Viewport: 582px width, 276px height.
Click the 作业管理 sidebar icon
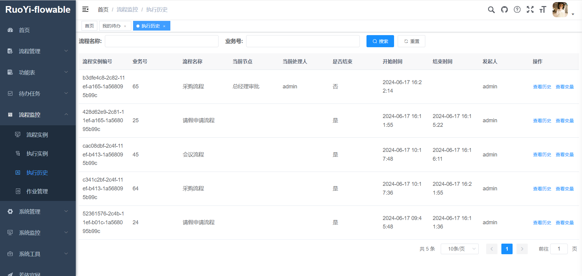click(x=18, y=191)
